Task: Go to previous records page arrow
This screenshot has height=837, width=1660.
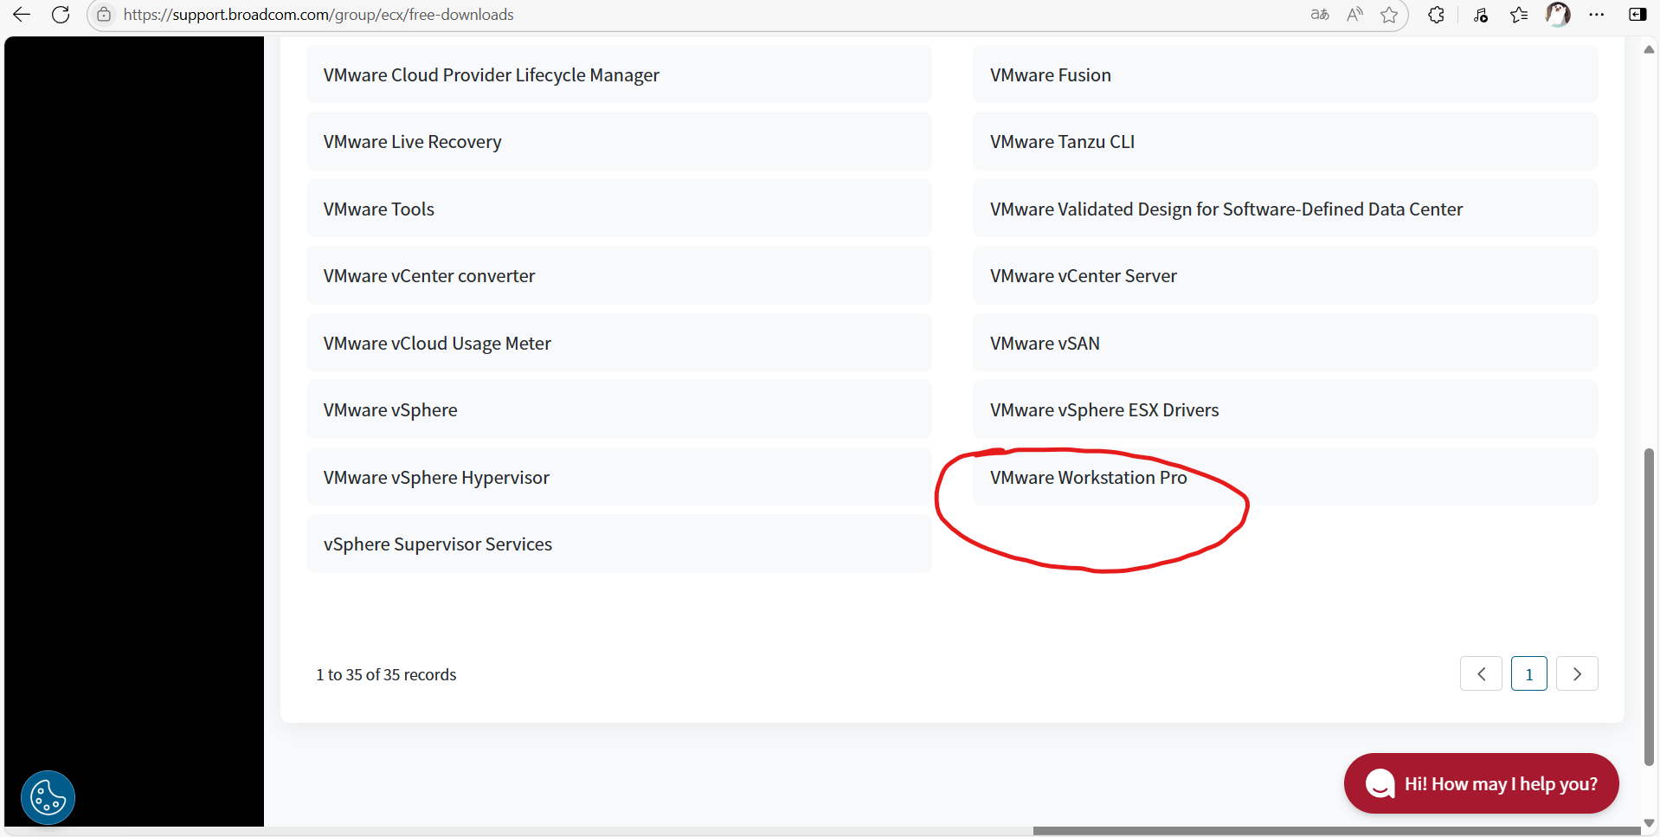Action: pyautogui.click(x=1481, y=674)
